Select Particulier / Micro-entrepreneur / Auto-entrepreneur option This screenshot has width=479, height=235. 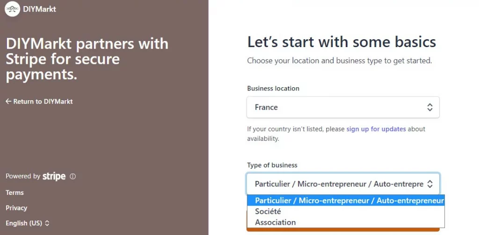pyautogui.click(x=349, y=200)
